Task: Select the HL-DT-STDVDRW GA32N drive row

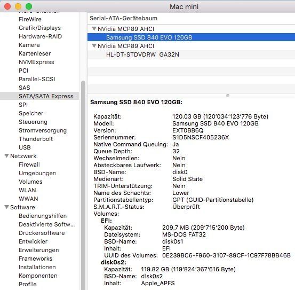Action: 191,54
